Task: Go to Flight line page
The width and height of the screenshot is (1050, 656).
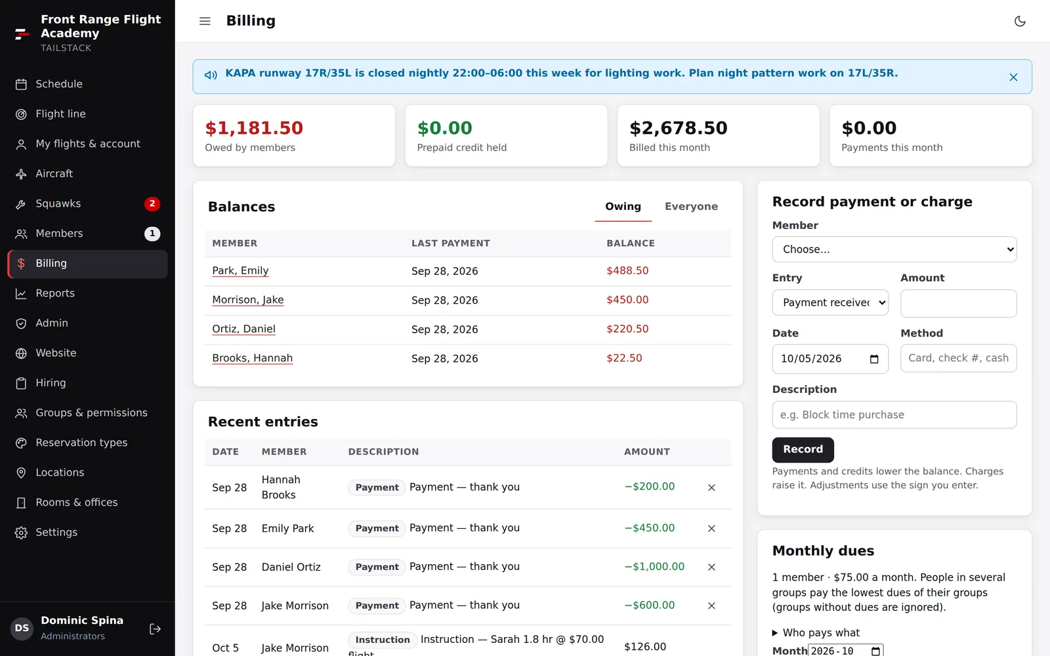Action: (x=87, y=114)
